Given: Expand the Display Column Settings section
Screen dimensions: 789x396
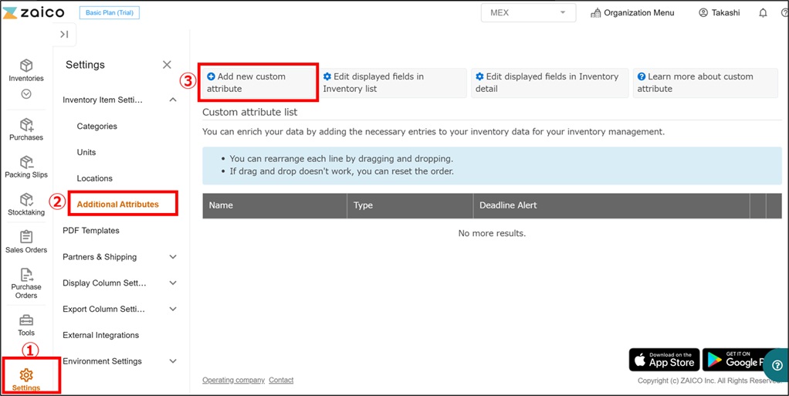Looking at the screenshot, I should coord(120,283).
